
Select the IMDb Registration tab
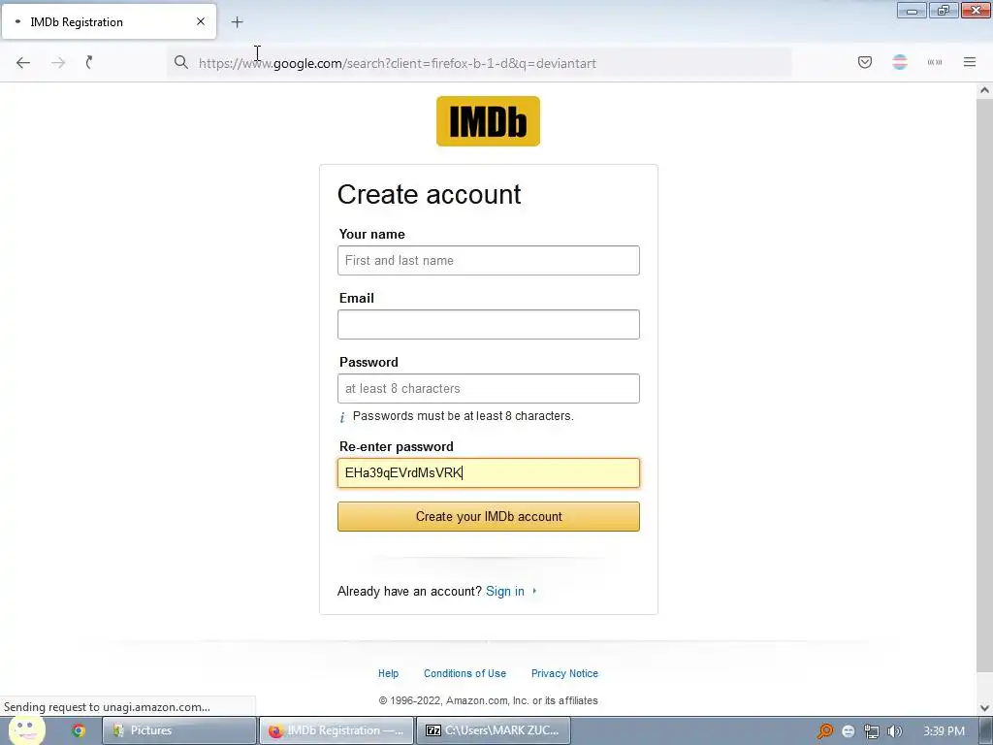pyautogui.click(x=109, y=21)
